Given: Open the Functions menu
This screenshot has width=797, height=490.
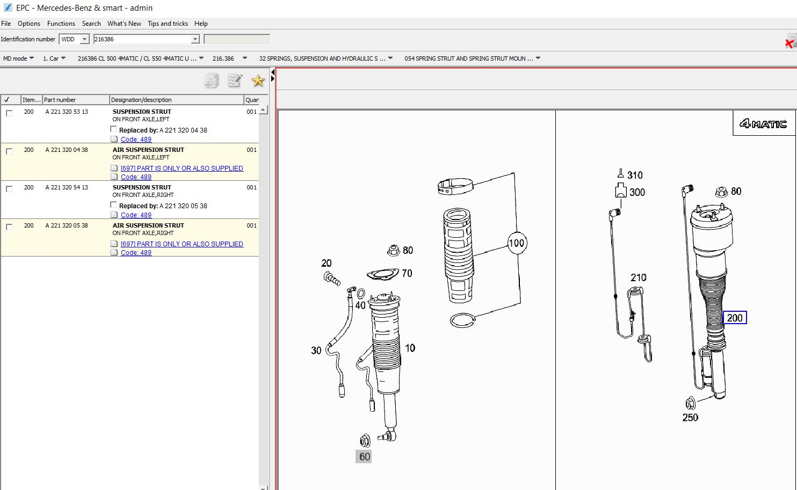Looking at the screenshot, I should tap(61, 24).
